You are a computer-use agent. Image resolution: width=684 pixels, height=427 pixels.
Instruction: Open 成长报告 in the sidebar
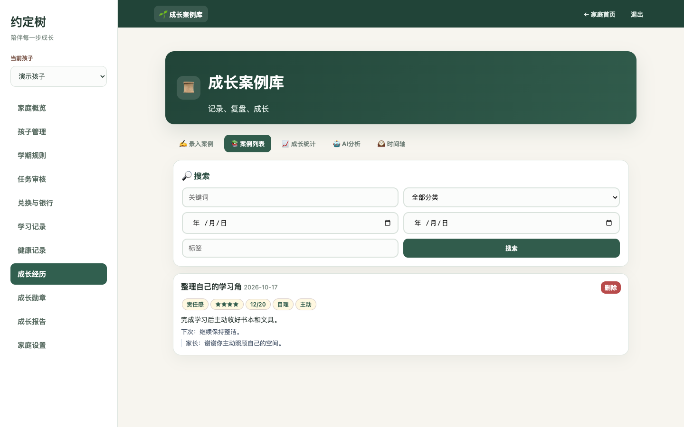click(58, 322)
